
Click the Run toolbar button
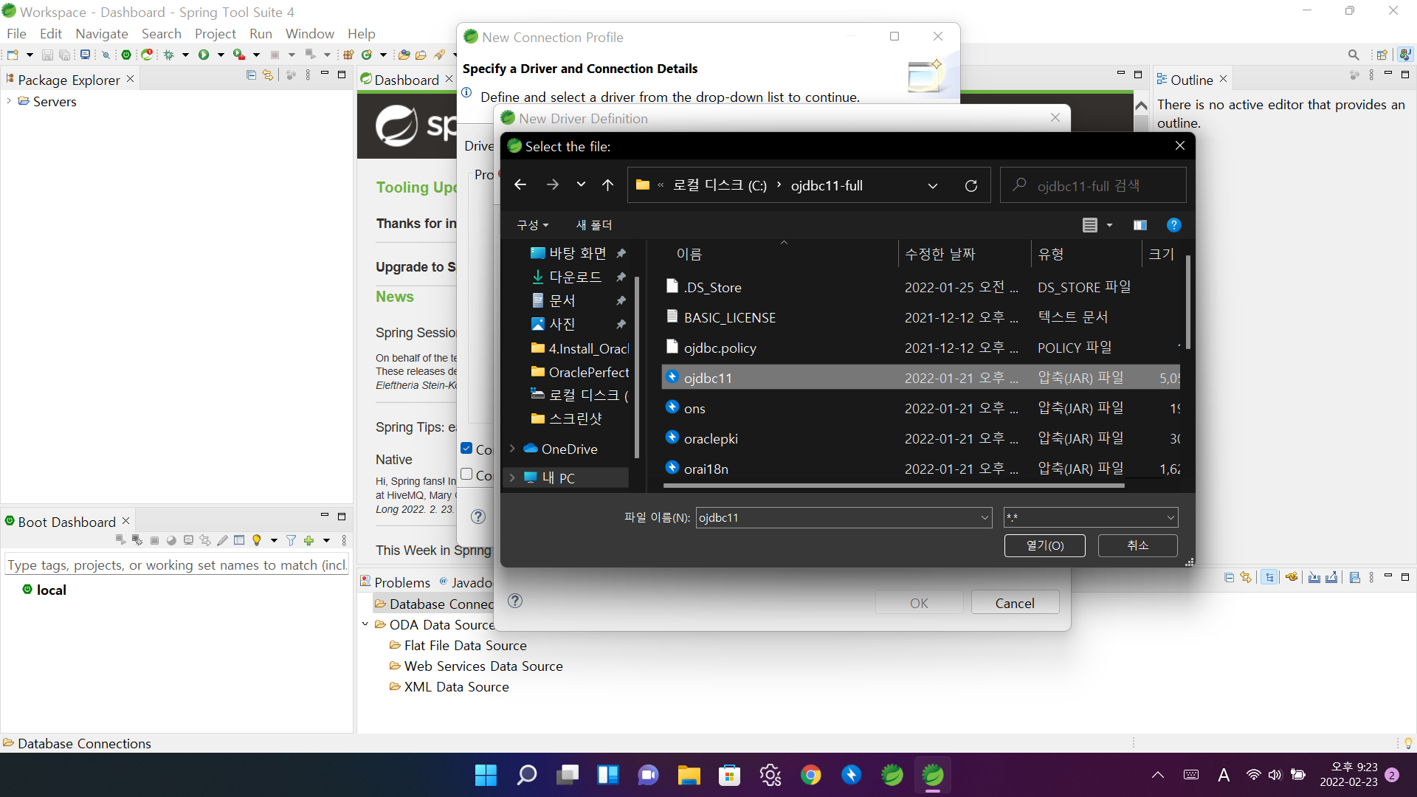tap(204, 55)
